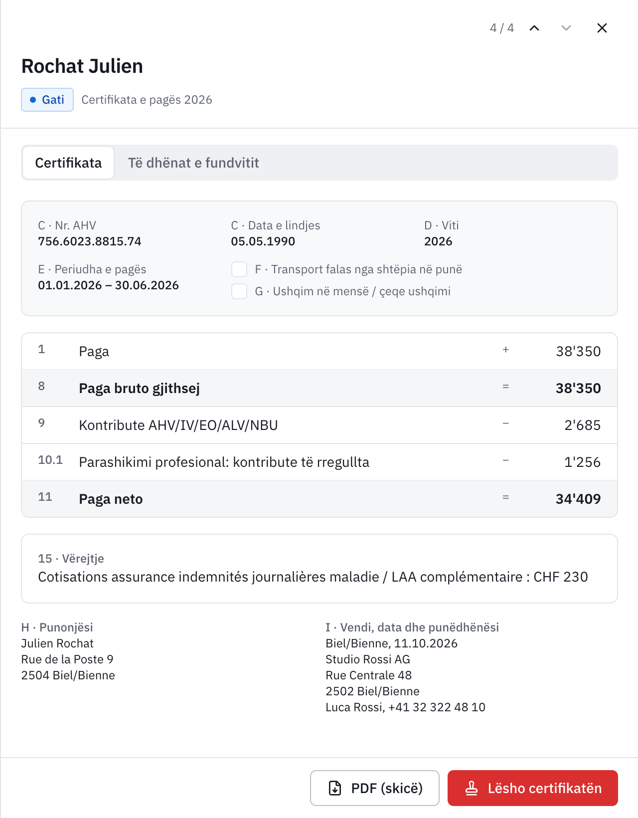The image size is (638, 818).
Task: Click the blue dot in Gati badge
Action: [x=33, y=100]
